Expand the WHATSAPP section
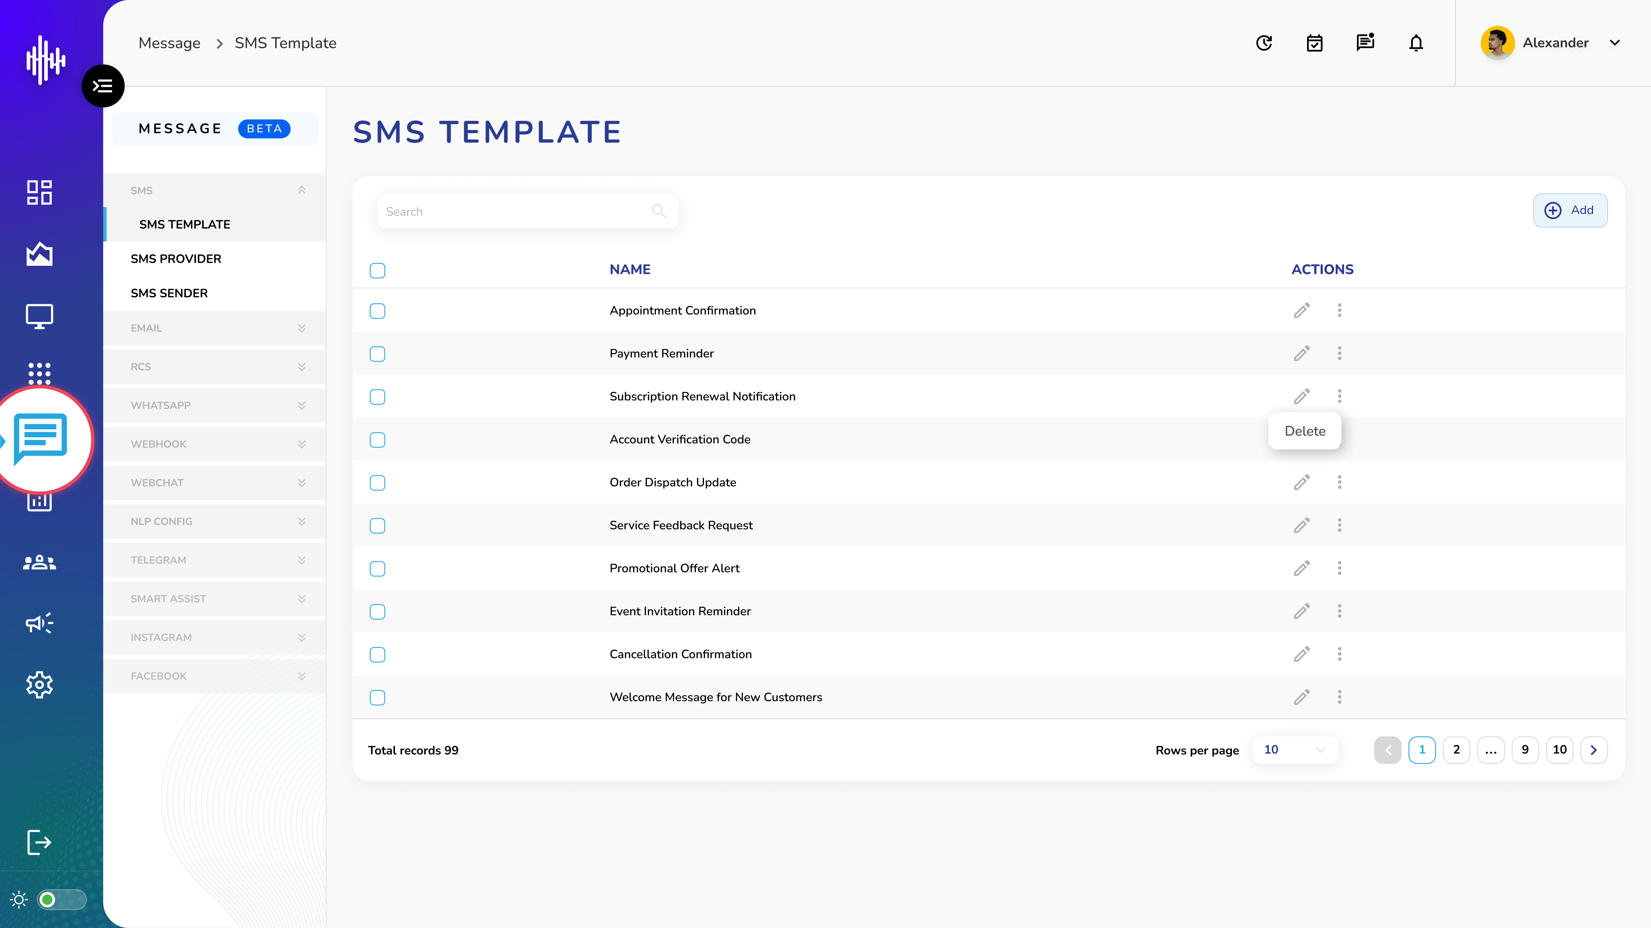Screen dimensions: 1651x928 click(x=215, y=405)
